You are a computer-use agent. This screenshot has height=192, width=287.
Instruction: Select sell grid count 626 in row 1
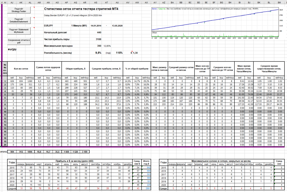tap(12, 81)
